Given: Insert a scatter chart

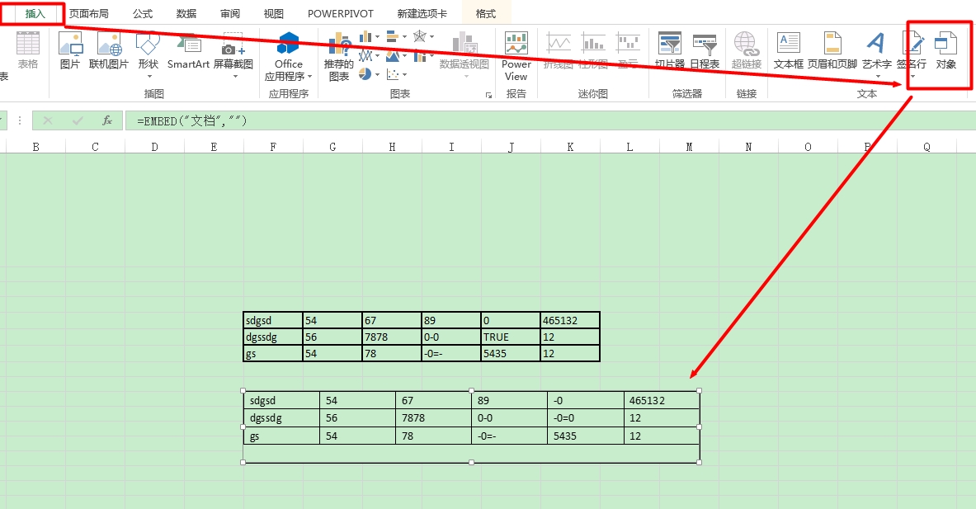Looking at the screenshot, I should pos(392,75).
